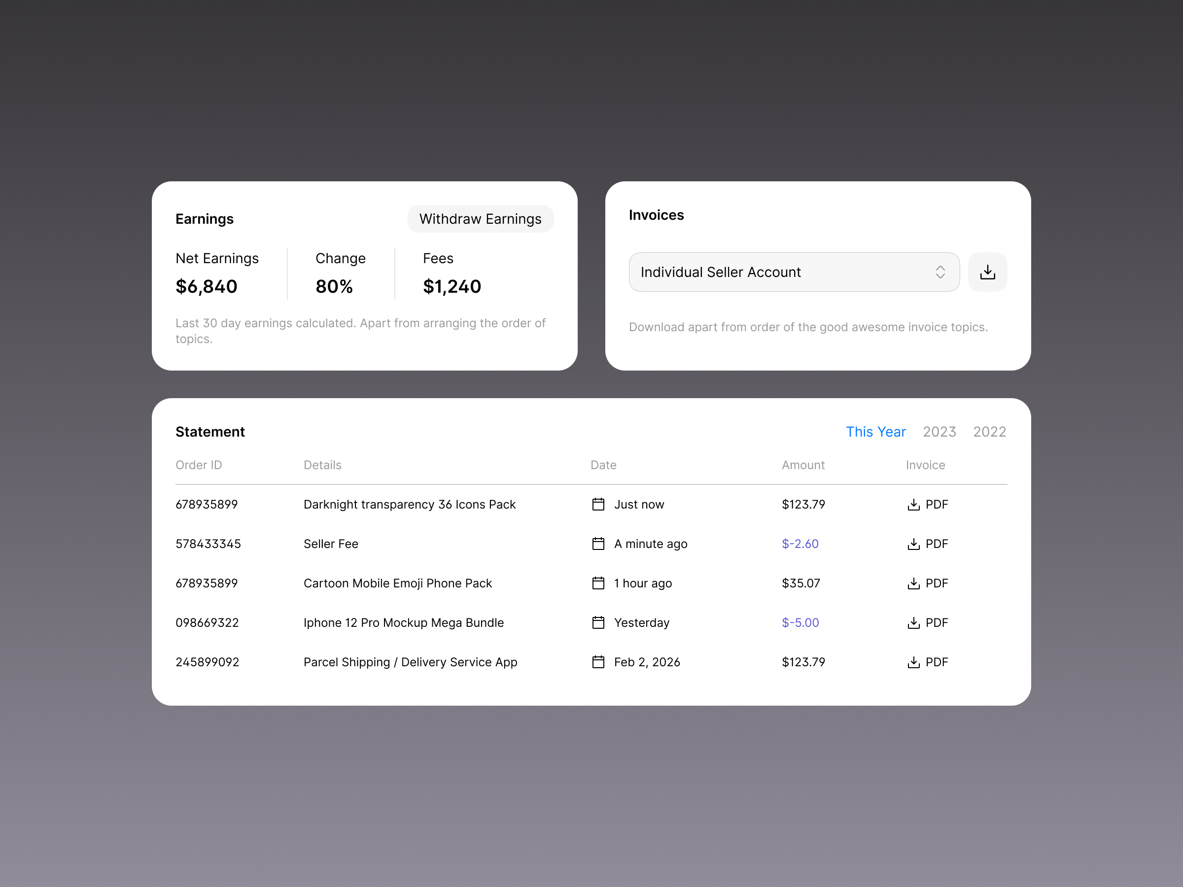Click the $-2.60 amount link
1183x887 pixels.
click(x=800, y=544)
